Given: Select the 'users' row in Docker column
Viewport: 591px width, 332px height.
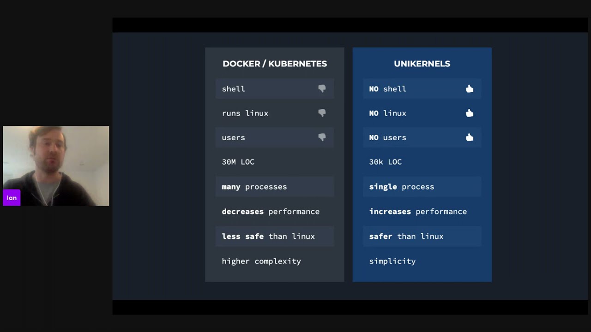Looking at the screenshot, I should pyautogui.click(x=275, y=137).
